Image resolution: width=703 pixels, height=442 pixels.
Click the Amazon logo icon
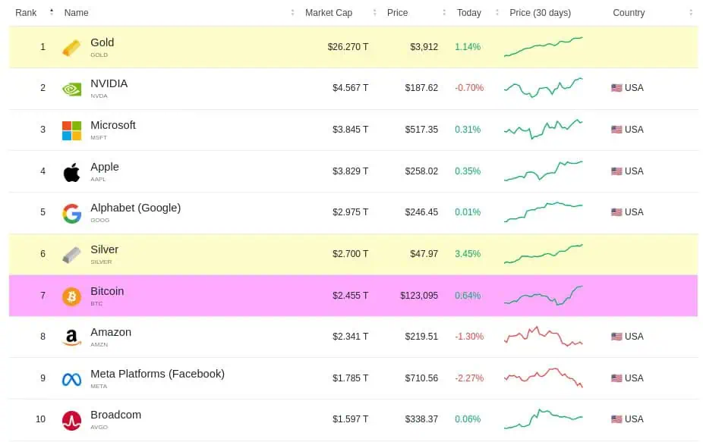(71, 337)
